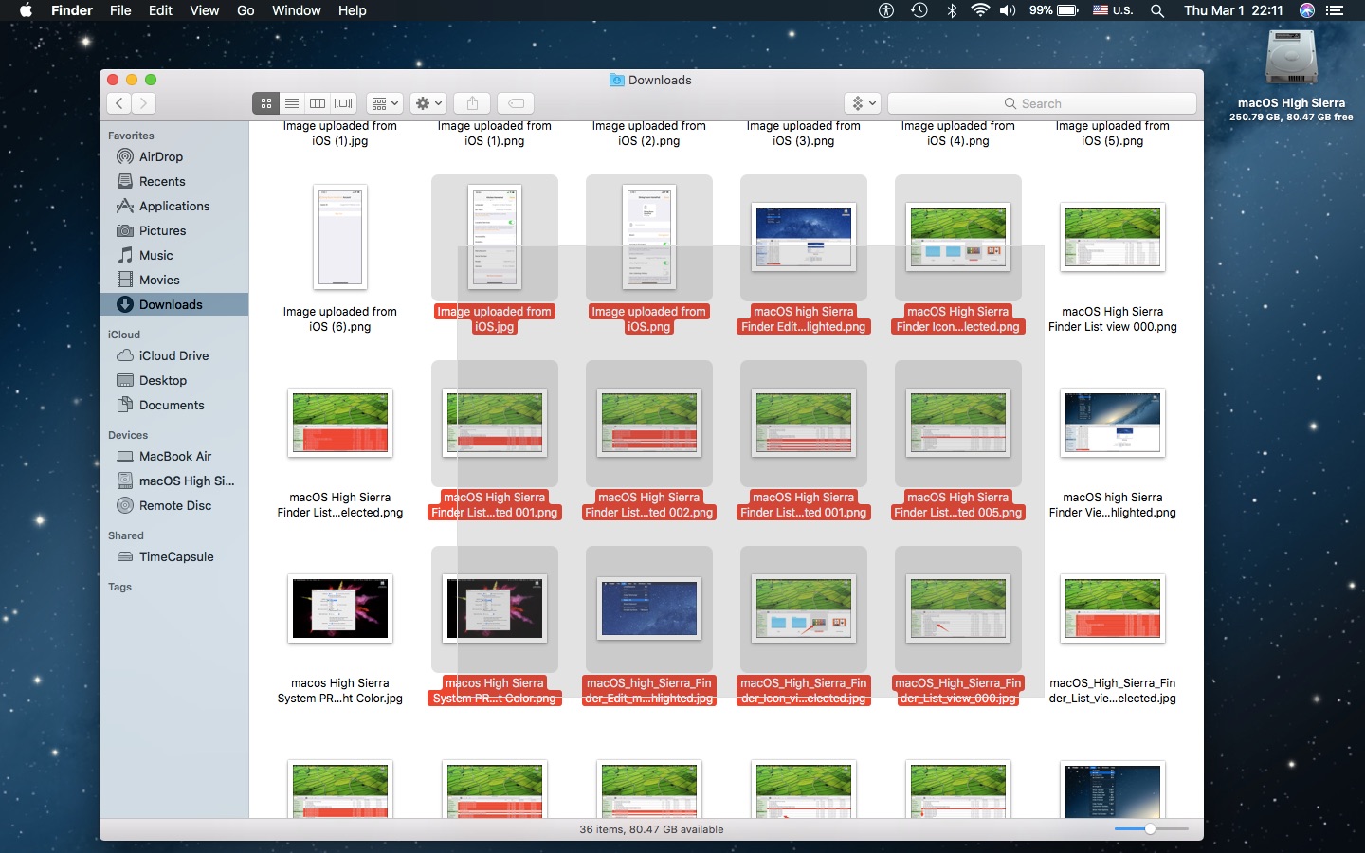Viewport: 1365px width, 853px height.
Task: Click filename macOS High Sierra Finder Icon...lected.png
Action: (958, 318)
